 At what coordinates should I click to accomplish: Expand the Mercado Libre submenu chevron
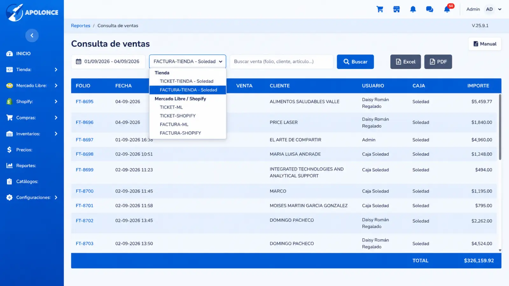[x=56, y=85]
